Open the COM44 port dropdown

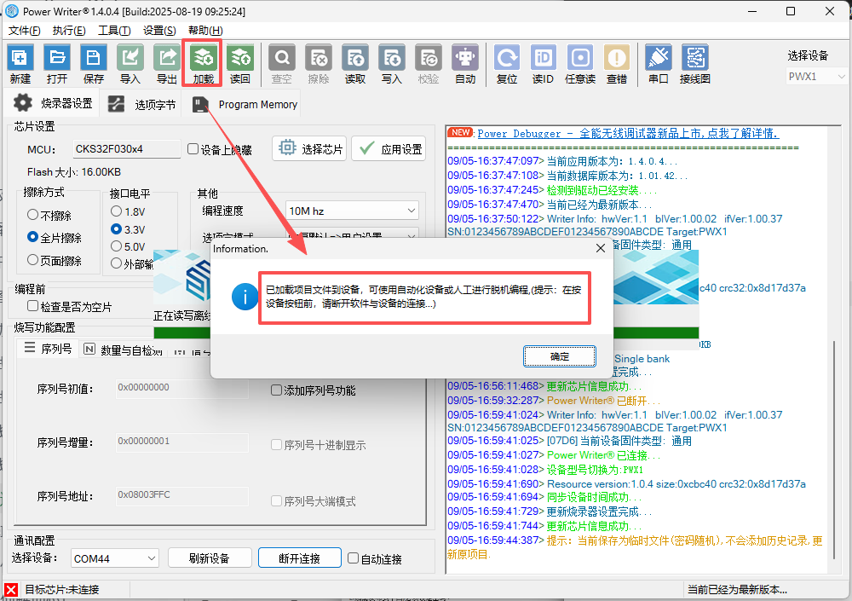click(115, 558)
